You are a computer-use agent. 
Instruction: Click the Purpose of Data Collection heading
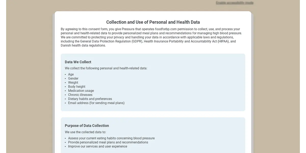coord(87,126)
